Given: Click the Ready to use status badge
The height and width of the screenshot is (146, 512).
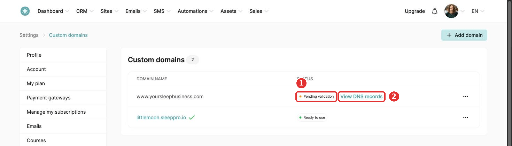Looking at the screenshot, I should (312, 117).
